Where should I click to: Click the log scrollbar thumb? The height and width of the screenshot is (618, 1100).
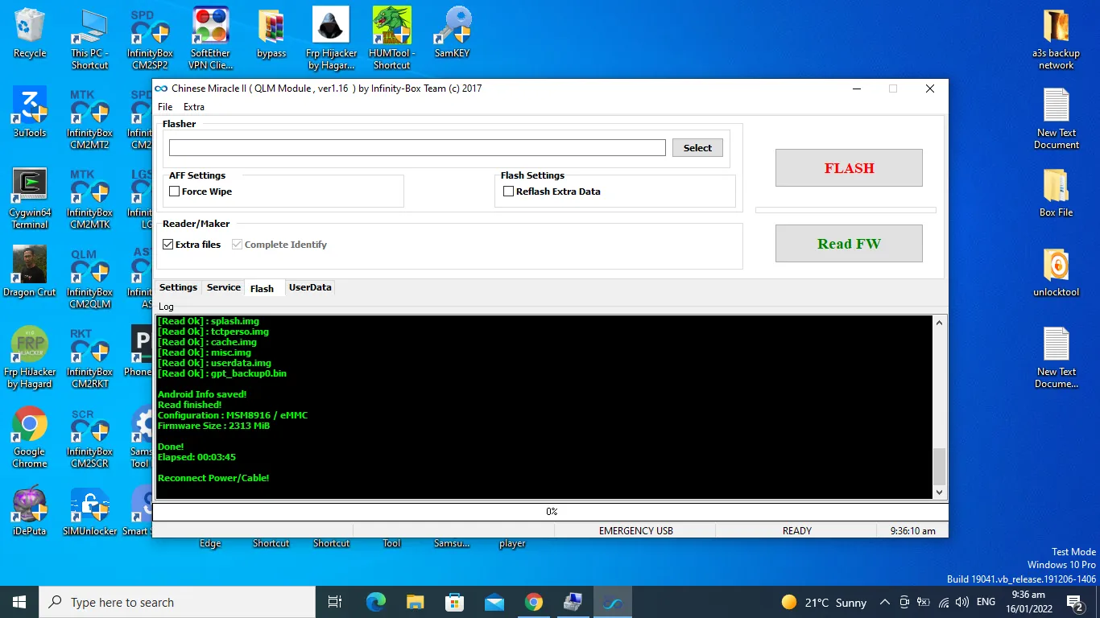pos(939,466)
